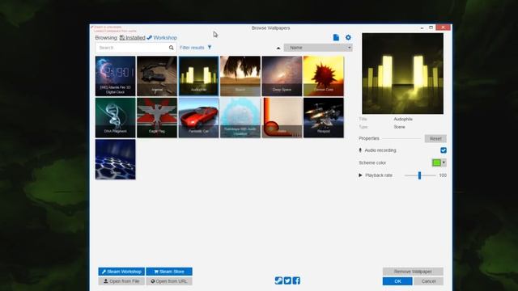This screenshot has height=291, width=518.
Task: Confirm with the OK button
Action: (x=397, y=281)
